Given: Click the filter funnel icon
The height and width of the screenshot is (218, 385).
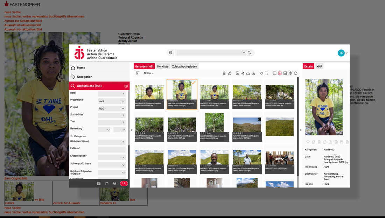Looking at the screenshot, I should coord(137,73).
